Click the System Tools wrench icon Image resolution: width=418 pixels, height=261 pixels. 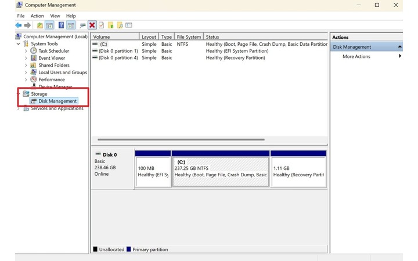tap(26, 43)
